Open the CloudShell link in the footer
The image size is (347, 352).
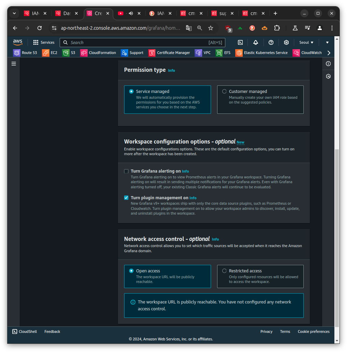coord(25,331)
